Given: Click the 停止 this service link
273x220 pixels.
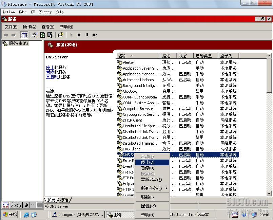Looking at the screenshot, I should click(x=50, y=68).
